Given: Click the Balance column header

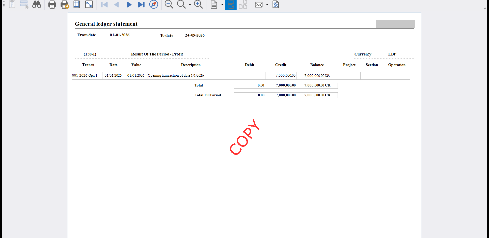Looking at the screenshot, I should (x=317, y=65).
